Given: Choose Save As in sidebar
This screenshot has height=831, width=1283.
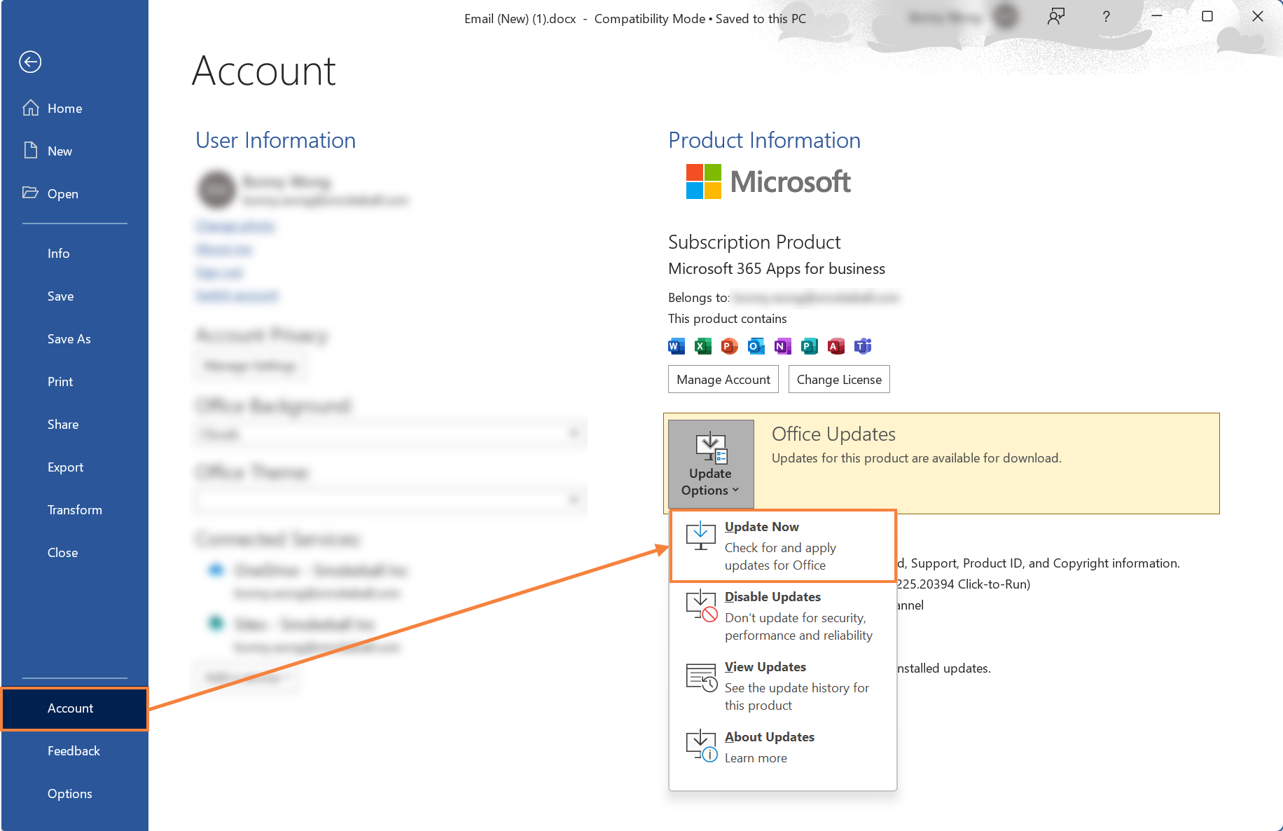Looking at the screenshot, I should pyautogui.click(x=74, y=339).
